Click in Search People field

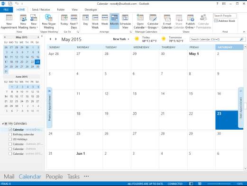click(225, 16)
